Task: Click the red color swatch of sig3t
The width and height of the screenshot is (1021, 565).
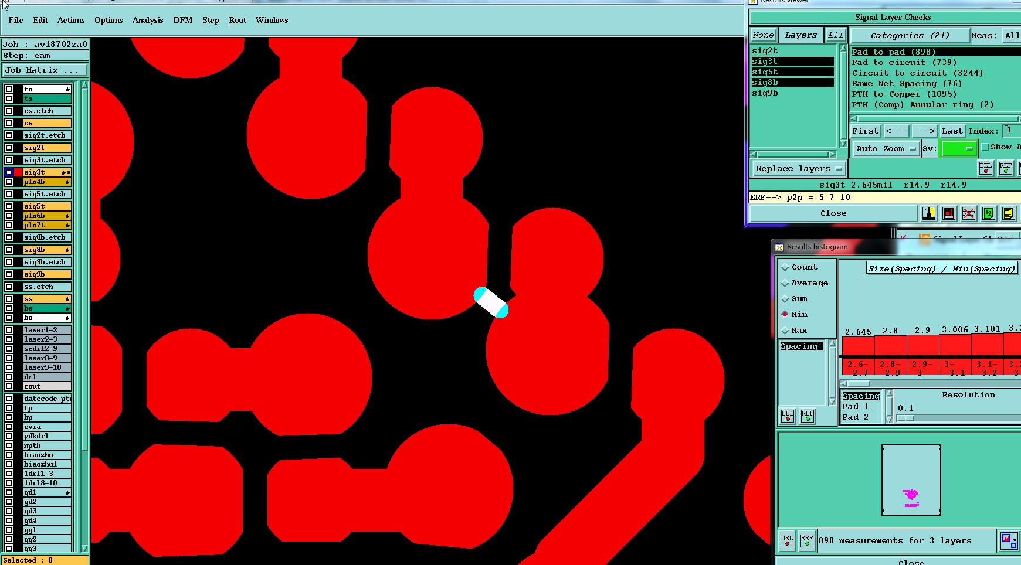Action: (18, 172)
